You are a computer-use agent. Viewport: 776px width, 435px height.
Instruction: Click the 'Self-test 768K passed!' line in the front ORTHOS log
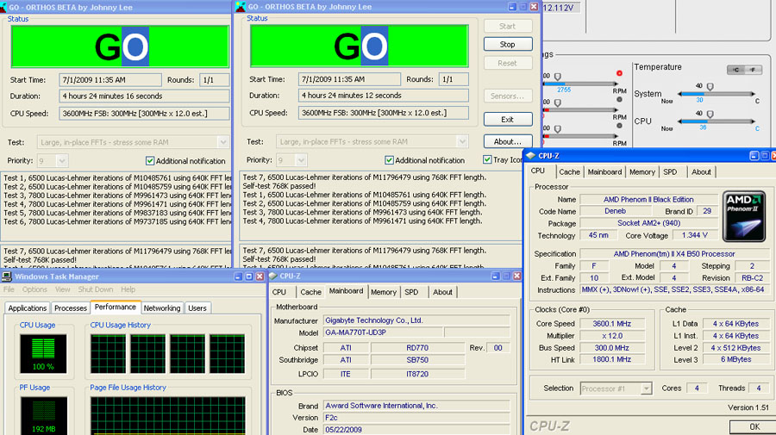pos(279,186)
